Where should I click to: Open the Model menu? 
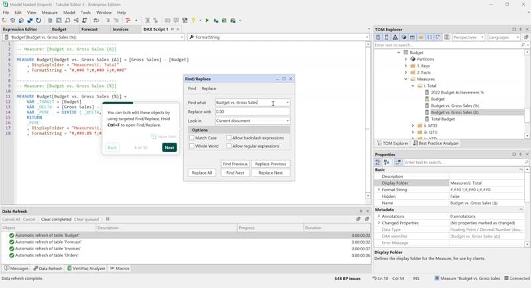pyautogui.click(x=69, y=13)
